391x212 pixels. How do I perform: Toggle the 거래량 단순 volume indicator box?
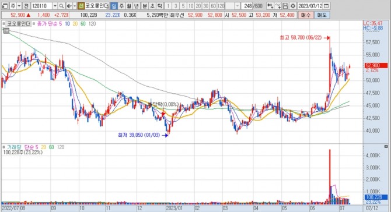click(4, 147)
